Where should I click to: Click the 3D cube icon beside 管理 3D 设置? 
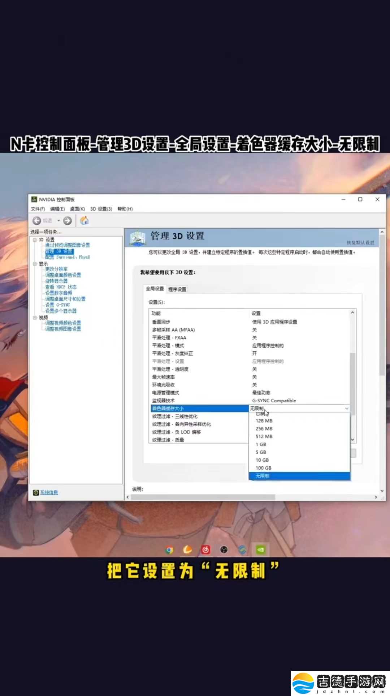click(138, 238)
